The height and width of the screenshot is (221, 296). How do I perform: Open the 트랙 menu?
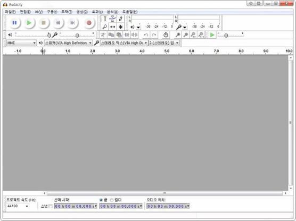(x=67, y=12)
